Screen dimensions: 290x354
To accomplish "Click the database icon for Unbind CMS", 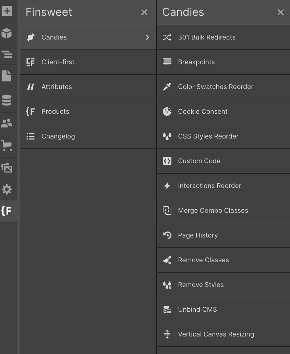I will coord(167,310).
